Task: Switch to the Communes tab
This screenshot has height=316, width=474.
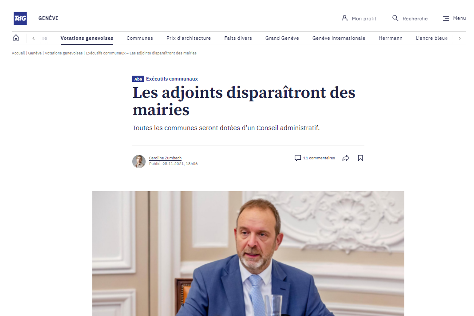Action: [140, 39]
